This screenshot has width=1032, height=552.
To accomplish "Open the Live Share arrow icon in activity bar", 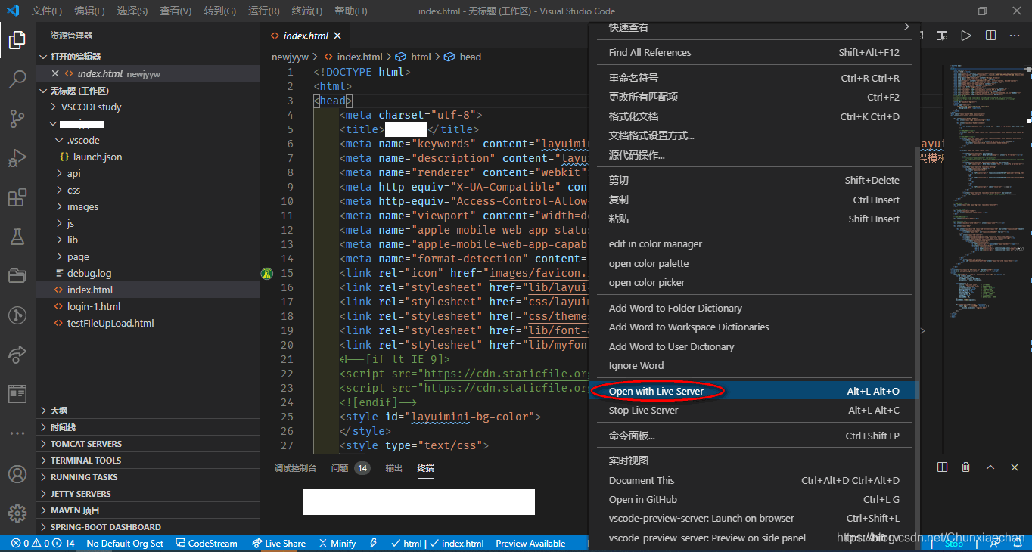I will [x=17, y=354].
